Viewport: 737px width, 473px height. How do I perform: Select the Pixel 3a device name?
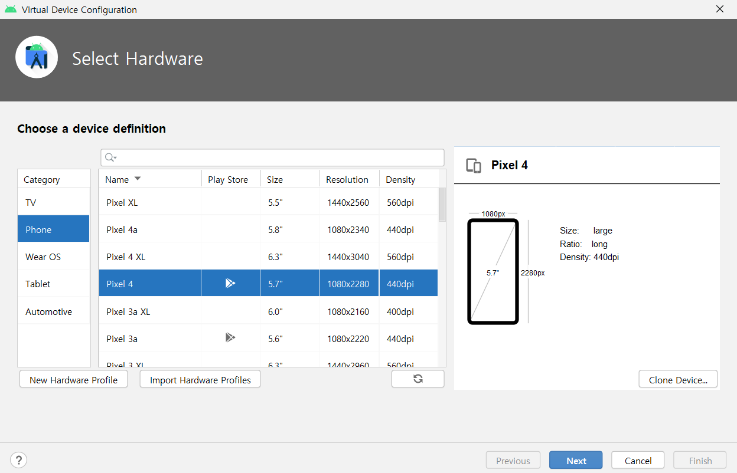click(122, 339)
